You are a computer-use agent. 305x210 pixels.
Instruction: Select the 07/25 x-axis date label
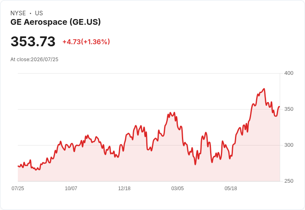(18, 188)
